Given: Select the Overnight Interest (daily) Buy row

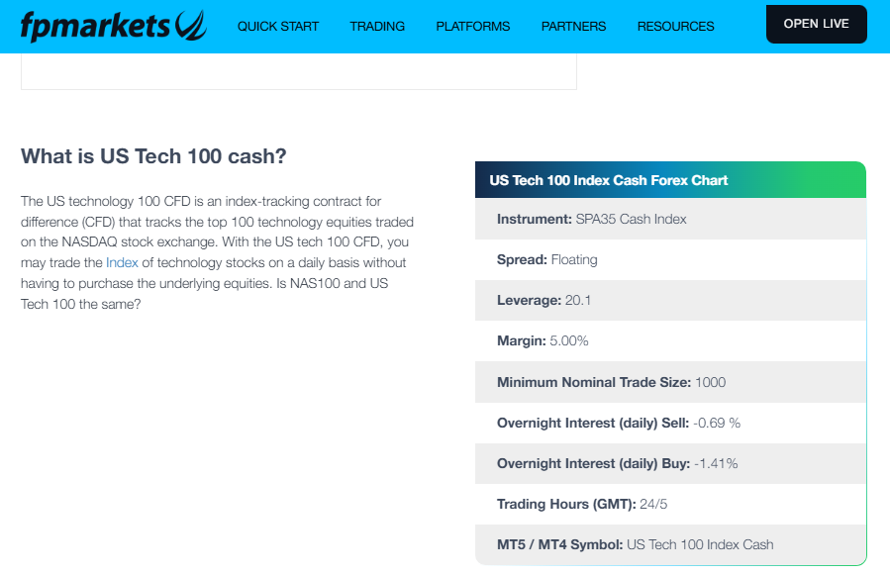Looking at the screenshot, I should click(670, 464).
